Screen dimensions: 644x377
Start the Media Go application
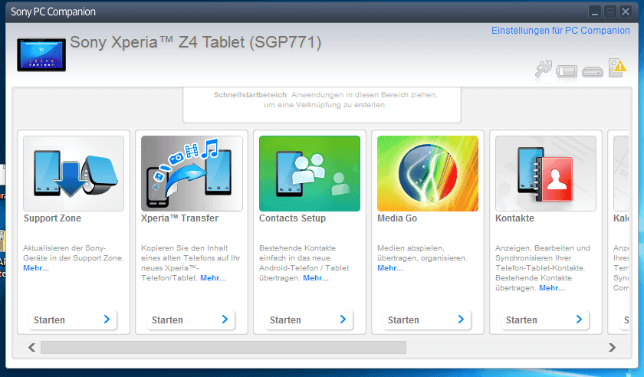427,320
